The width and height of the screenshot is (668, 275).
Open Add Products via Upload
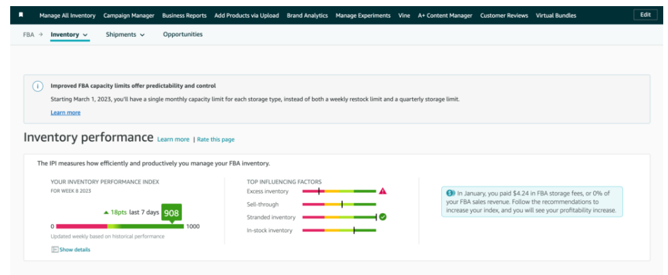[x=246, y=16]
